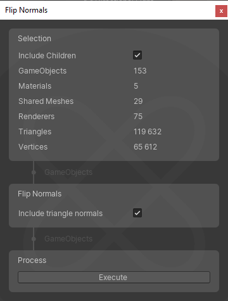The width and height of the screenshot is (228, 301).
Task: Click the Selection section header
Action: (34, 39)
